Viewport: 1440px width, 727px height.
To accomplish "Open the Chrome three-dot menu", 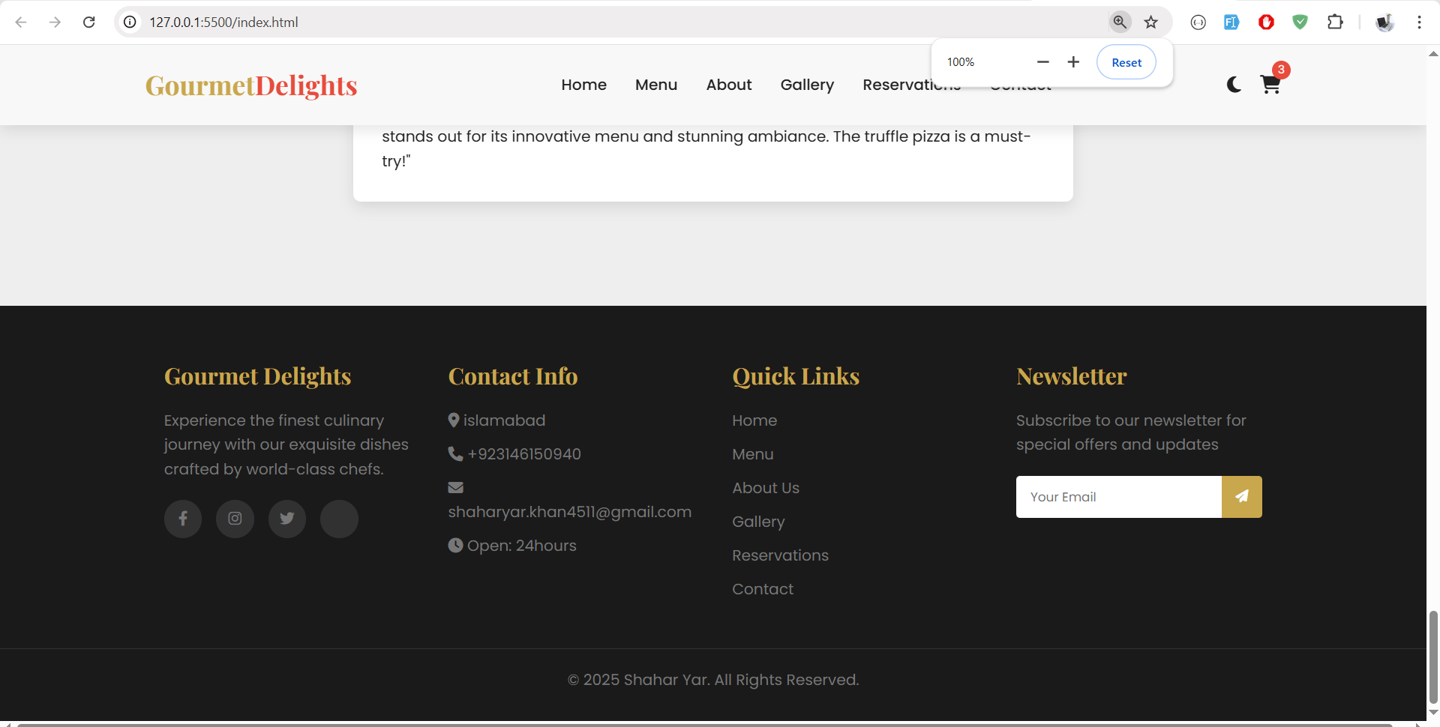I will (x=1420, y=22).
